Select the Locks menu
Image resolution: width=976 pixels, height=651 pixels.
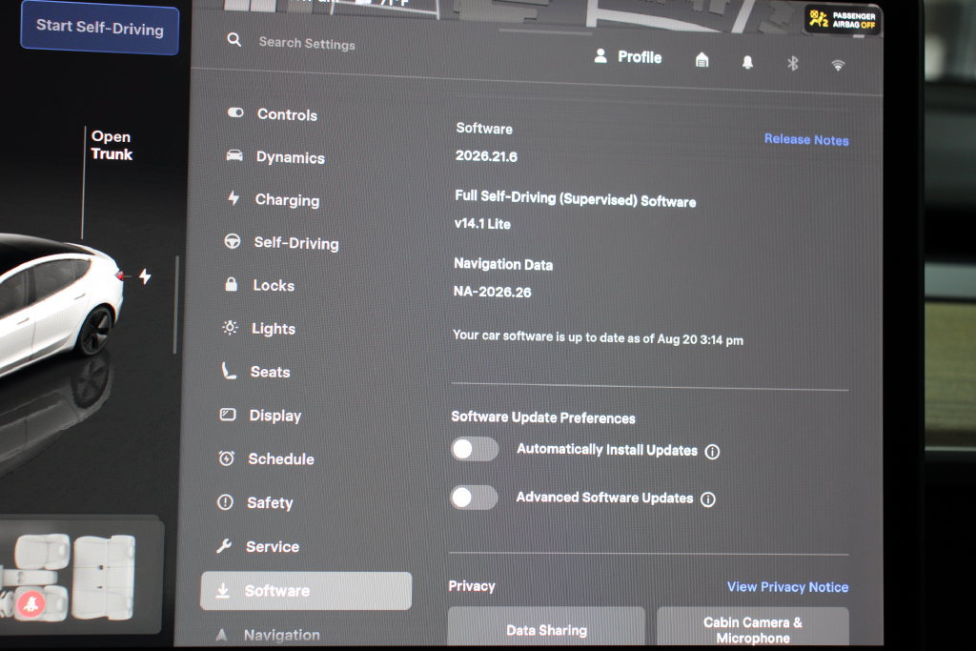259,285
